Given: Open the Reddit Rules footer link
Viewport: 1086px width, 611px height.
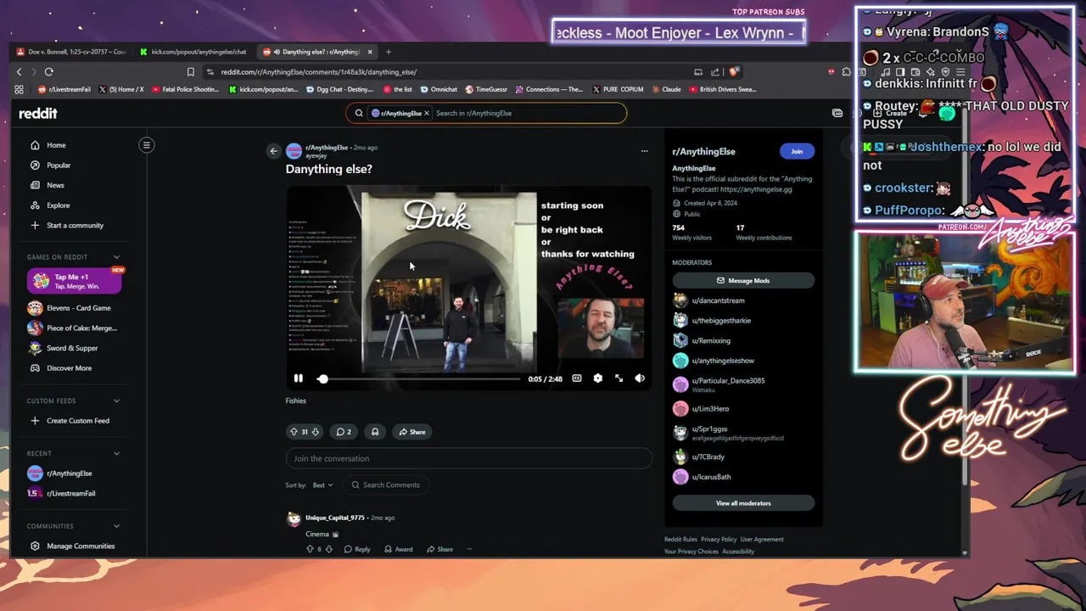Looking at the screenshot, I should coord(680,539).
